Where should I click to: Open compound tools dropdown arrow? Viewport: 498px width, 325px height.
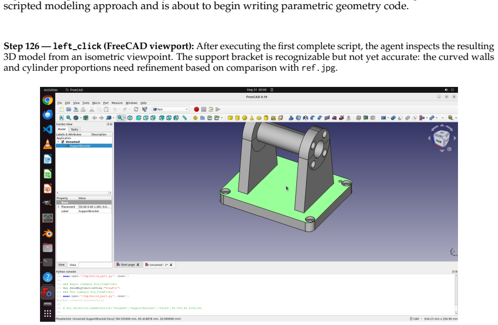pyautogui.click(x=388, y=118)
